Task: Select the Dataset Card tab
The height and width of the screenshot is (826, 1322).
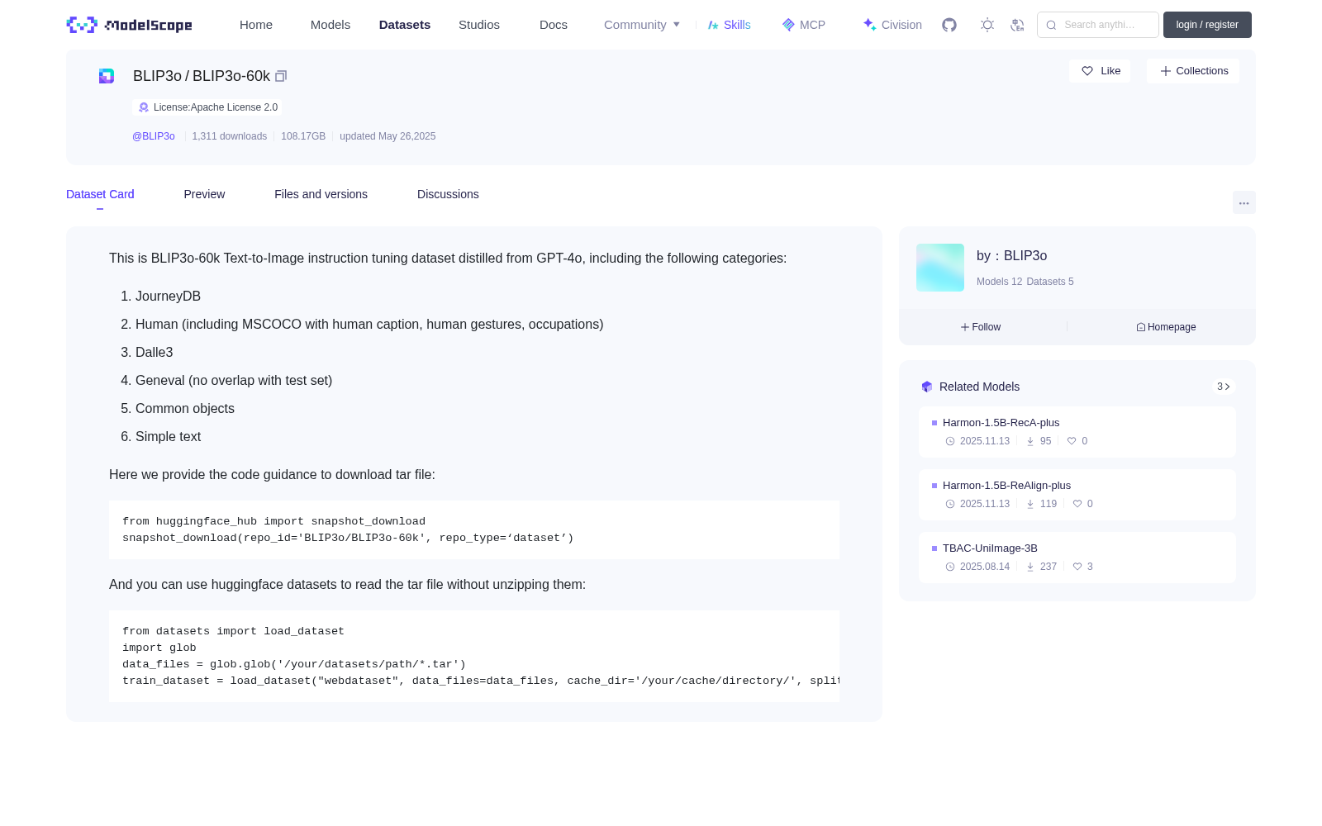Action: (100, 194)
